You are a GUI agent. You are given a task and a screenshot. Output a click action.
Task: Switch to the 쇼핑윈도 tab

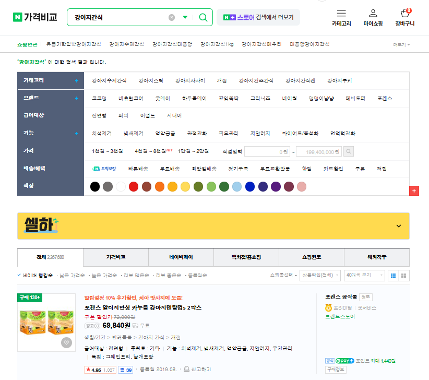coord(312,257)
